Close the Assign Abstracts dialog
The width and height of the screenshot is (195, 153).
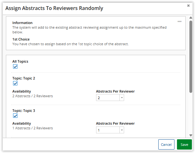188,6
